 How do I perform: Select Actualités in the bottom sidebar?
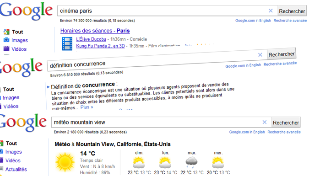tap(16, 169)
